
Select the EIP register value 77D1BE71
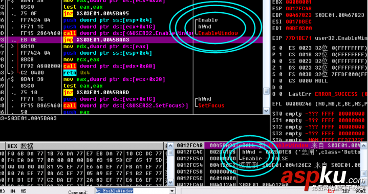point(298,38)
